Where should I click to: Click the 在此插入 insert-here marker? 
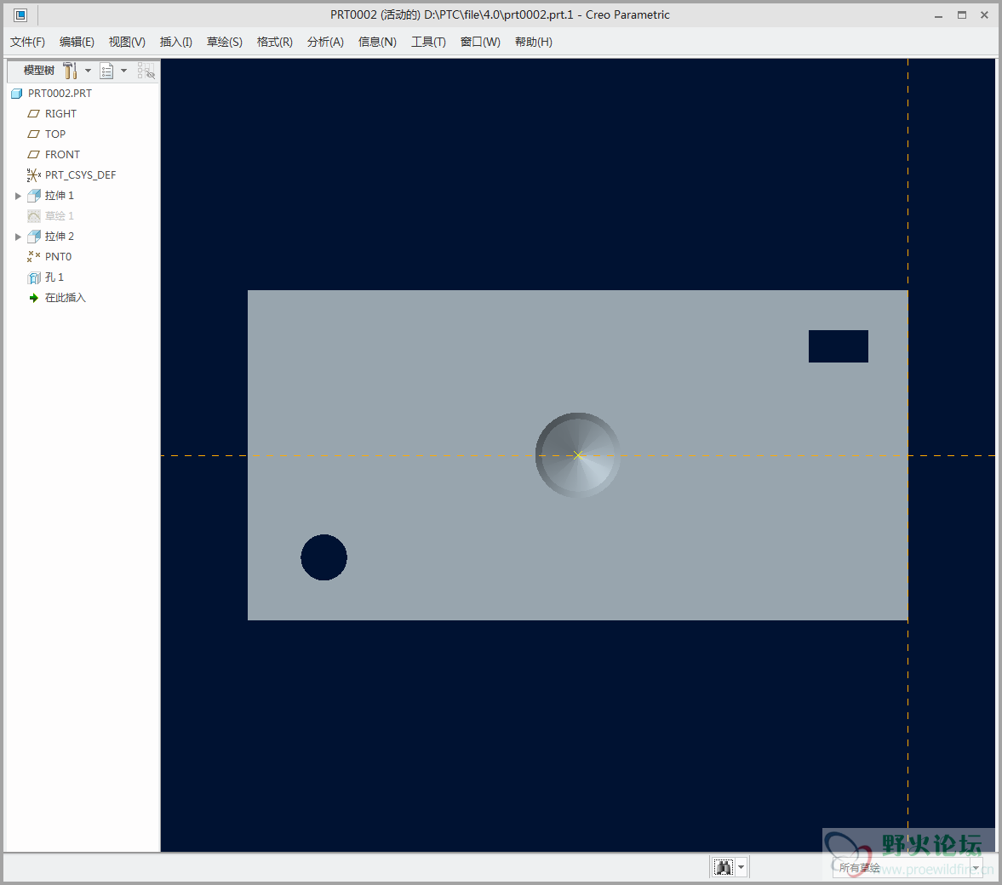point(57,298)
